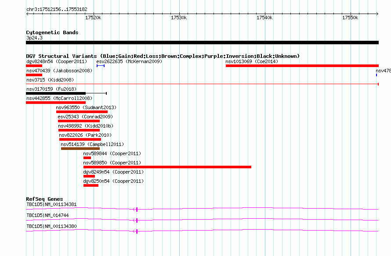Image resolution: width=391 pixels, height=256 pixels.
Task: Click the 17550k ruler position label
Action: click(350, 18)
